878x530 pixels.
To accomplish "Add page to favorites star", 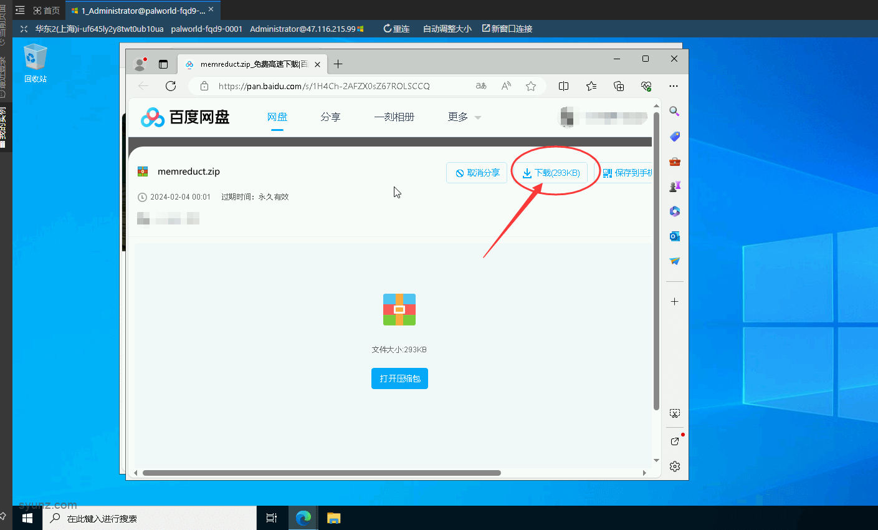I will 531,86.
